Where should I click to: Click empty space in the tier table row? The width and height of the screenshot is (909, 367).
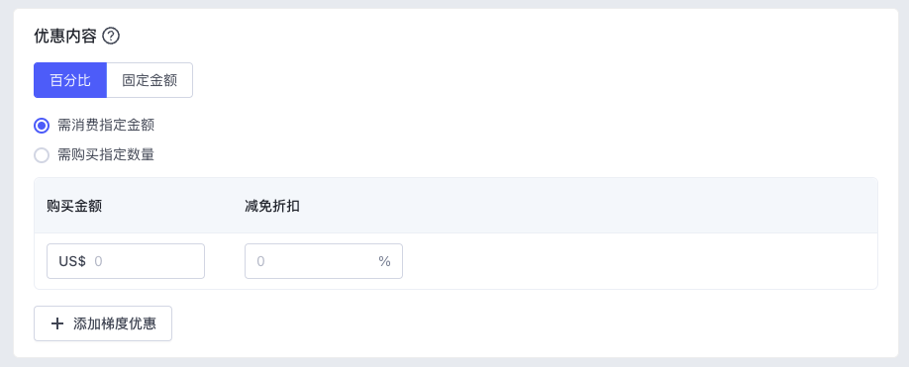[x=638, y=261]
